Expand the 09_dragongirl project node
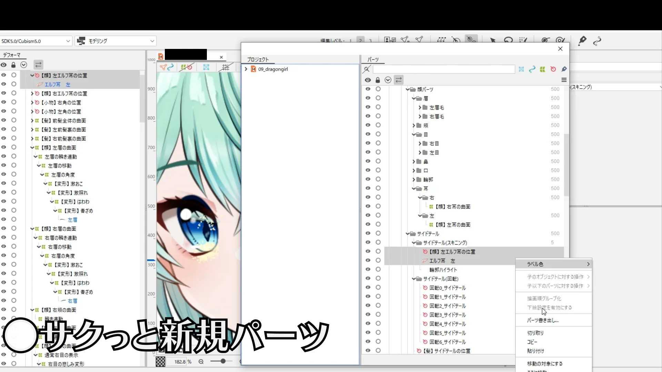 pyautogui.click(x=246, y=69)
